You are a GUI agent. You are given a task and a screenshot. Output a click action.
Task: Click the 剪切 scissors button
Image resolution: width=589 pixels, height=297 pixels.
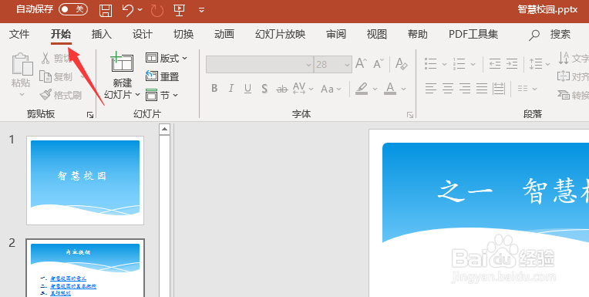pyautogui.click(x=56, y=59)
